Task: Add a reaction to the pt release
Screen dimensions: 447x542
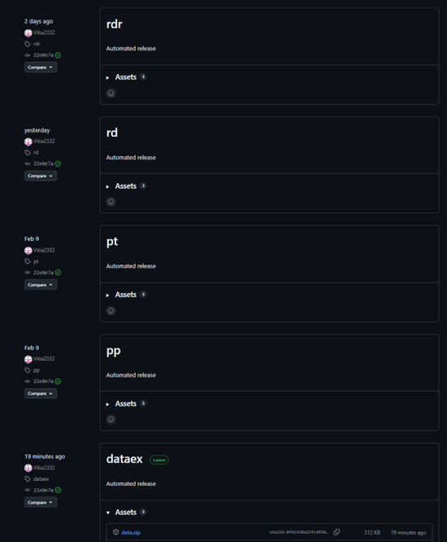Action: [111, 311]
